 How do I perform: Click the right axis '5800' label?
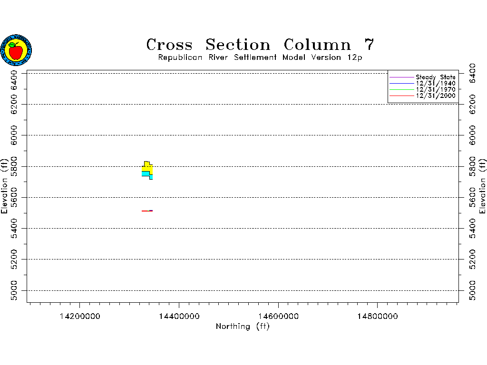(472, 166)
